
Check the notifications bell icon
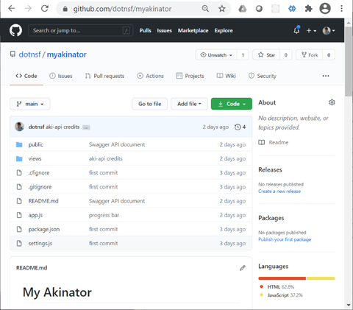click(296, 30)
